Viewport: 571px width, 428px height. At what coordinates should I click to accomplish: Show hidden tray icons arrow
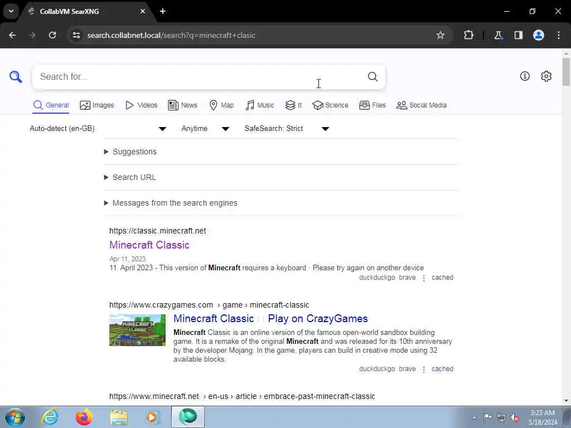click(x=474, y=418)
